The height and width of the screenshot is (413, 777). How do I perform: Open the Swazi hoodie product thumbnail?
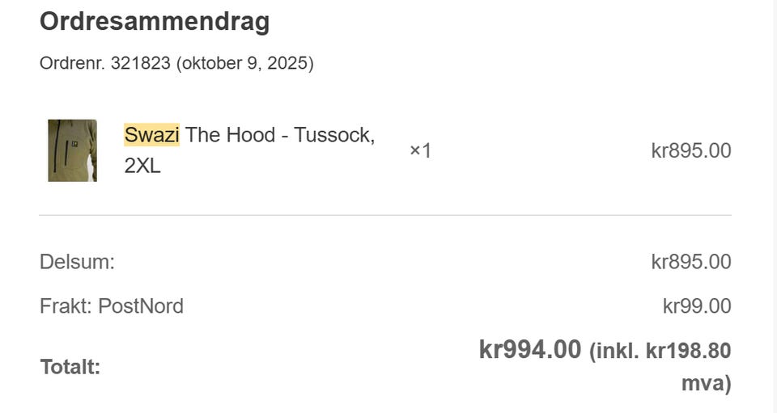[x=72, y=150]
